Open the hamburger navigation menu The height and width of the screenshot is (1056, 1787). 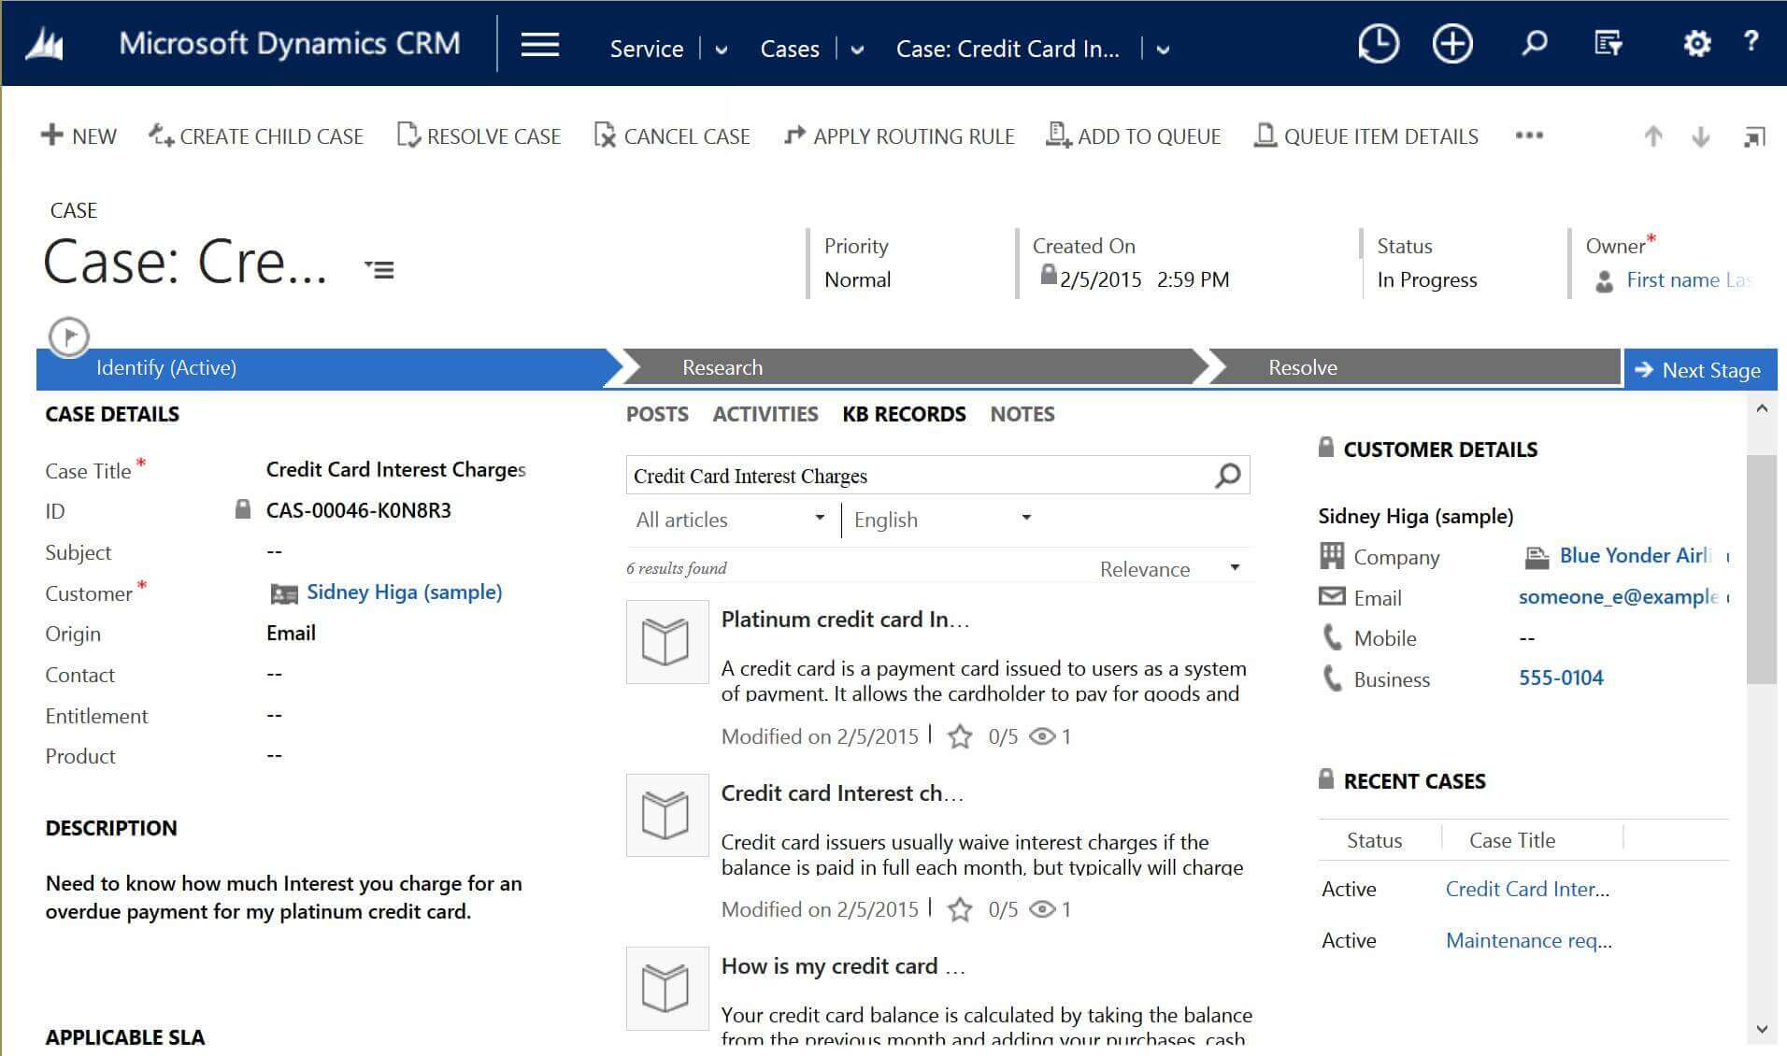pos(540,44)
